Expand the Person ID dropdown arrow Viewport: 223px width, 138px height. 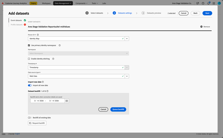(x=127, y=39)
